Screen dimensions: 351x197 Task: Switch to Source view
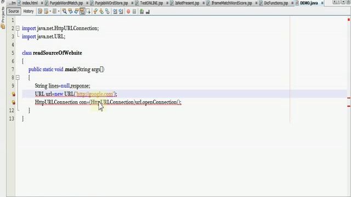click(13, 11)
